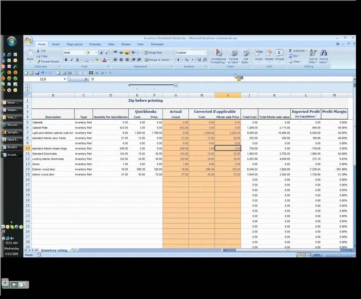This screenshot has width=361, height=299.
Task: Toggle Align Text Left
Action: click(115, 60)
